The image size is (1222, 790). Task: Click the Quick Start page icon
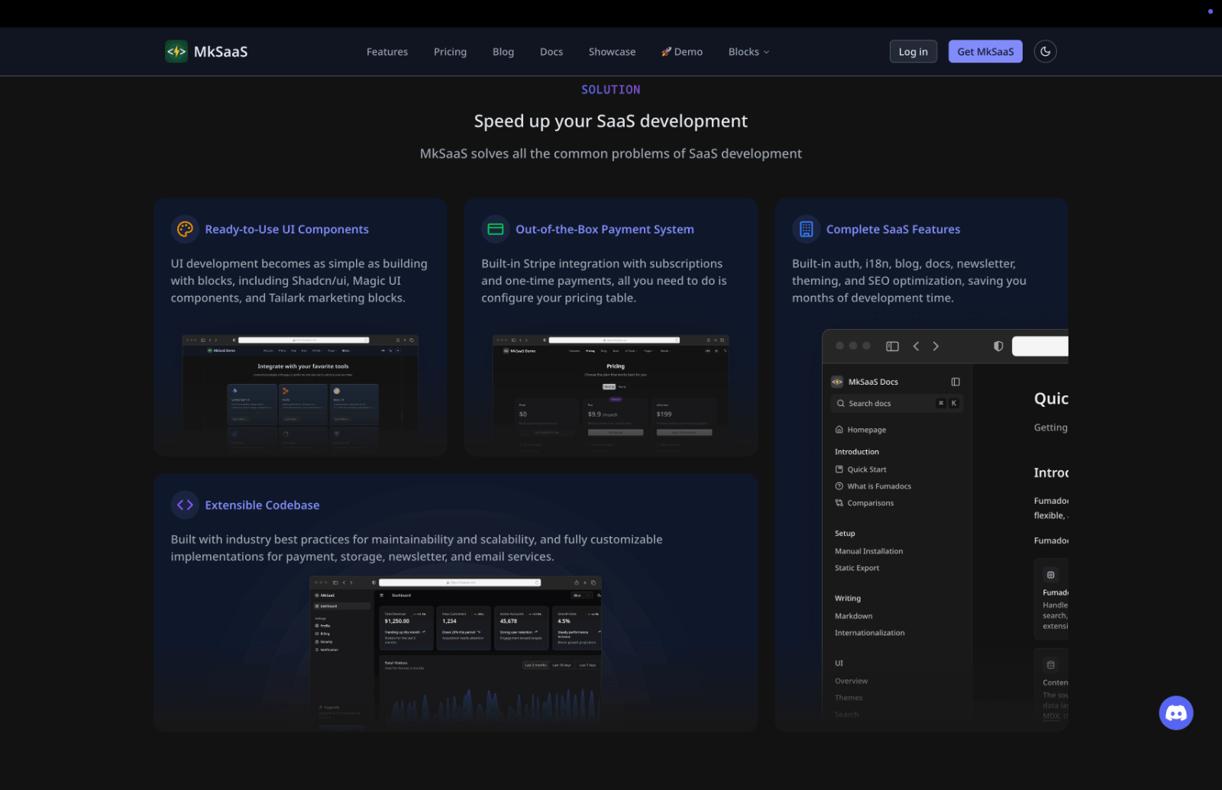(x=839, y=469)
